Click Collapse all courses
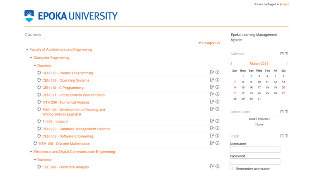The width and height of the screenshot is (313, 170). click(x=211, y=43)
